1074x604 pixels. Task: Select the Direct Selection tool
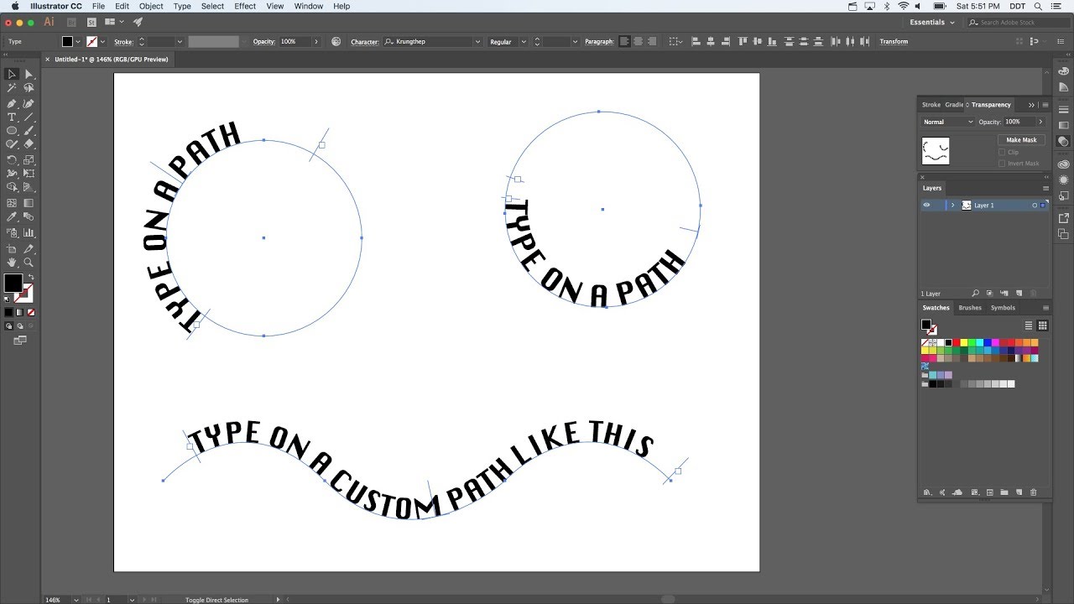pos(29,74)
